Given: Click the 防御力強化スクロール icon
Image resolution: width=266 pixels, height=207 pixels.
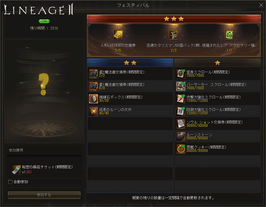Looking at the screenshot, I should 180,111.
